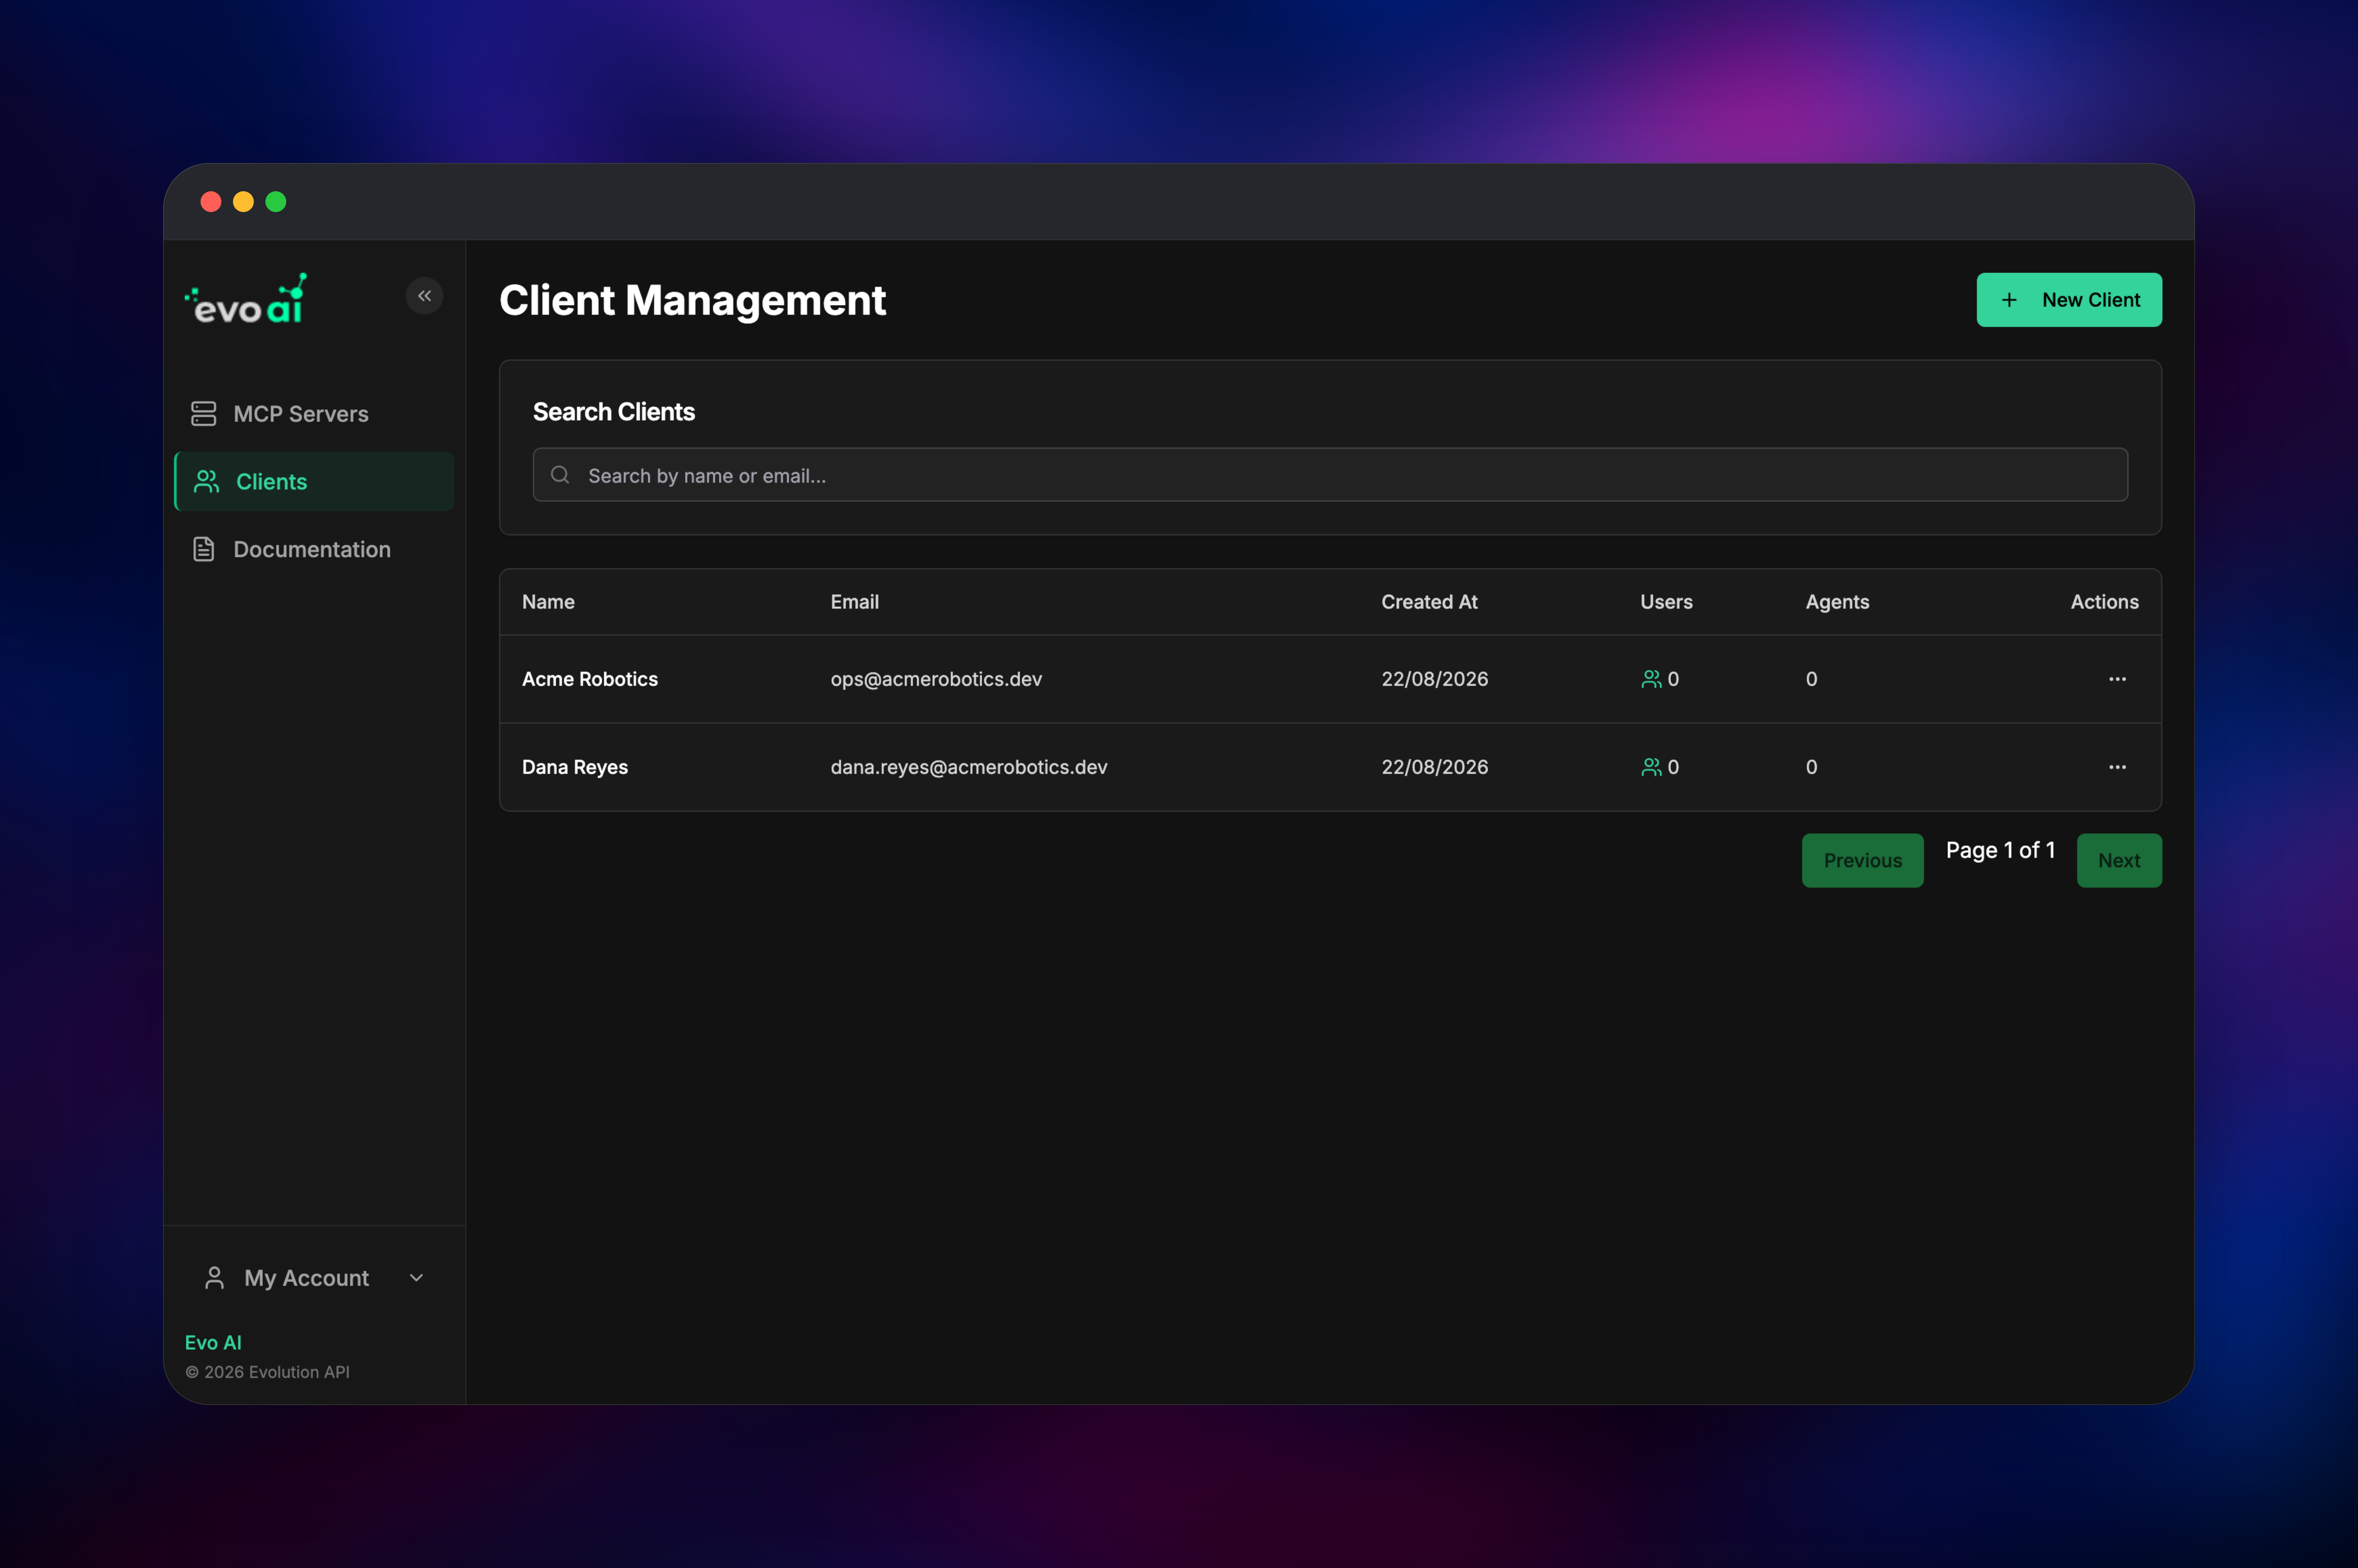Click the magnifier icon in search box
This screenshot has width=2358, height=1568.
click(x=560, y=475)
